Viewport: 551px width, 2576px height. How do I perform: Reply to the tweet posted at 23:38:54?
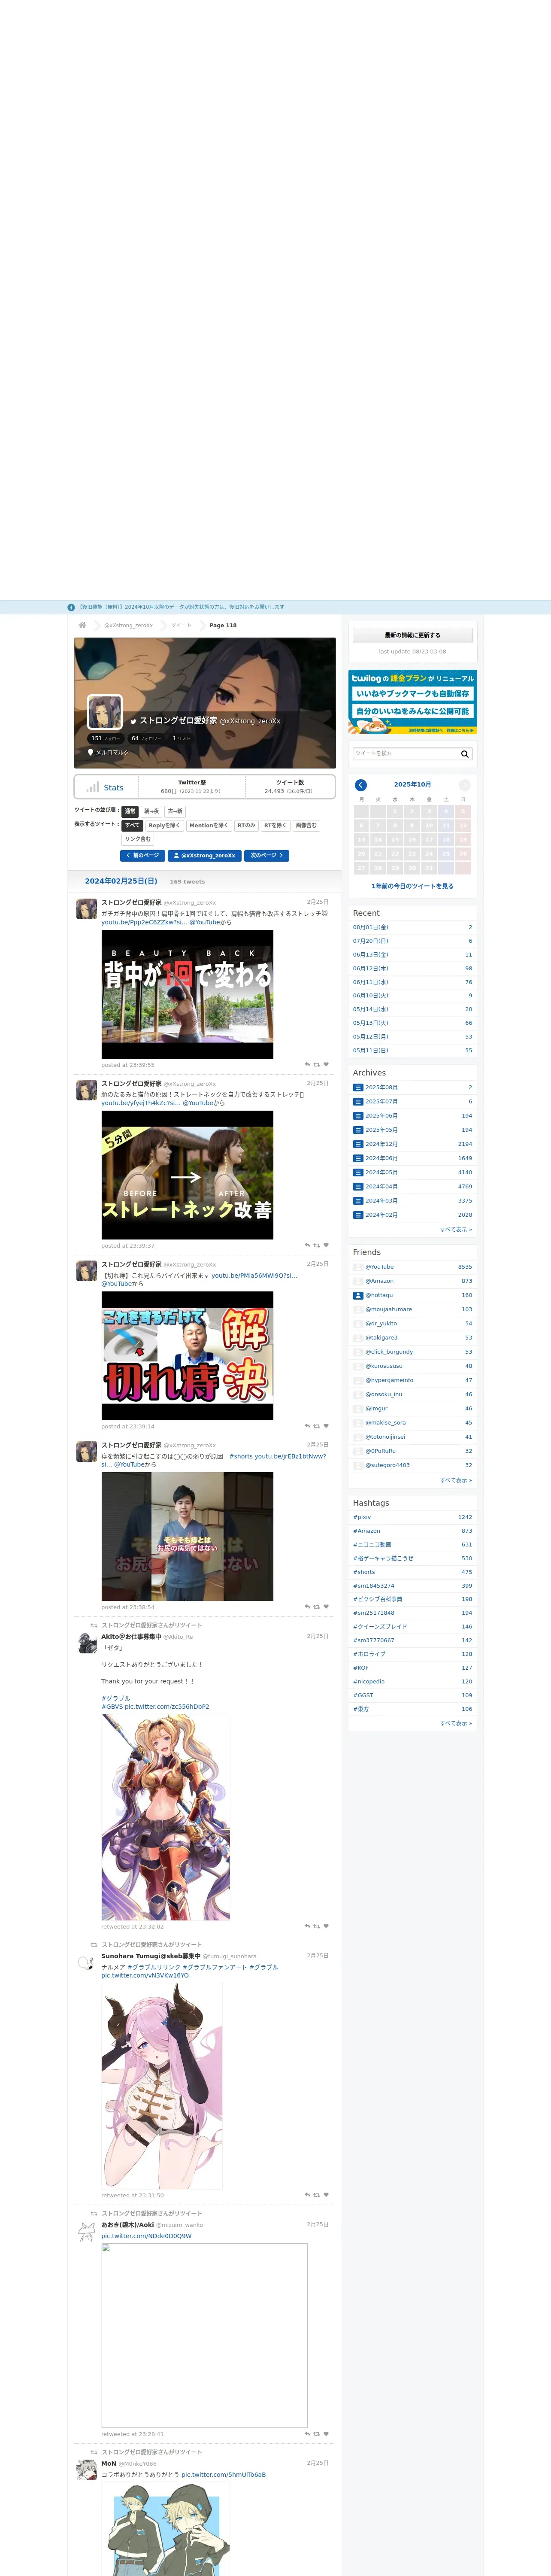[307, 1607]
